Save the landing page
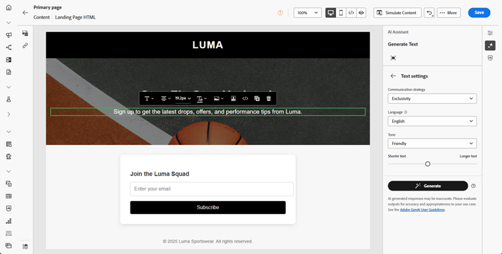Image resolution: width=502 pixels, height=254 pixels. [x=479, y=13]
